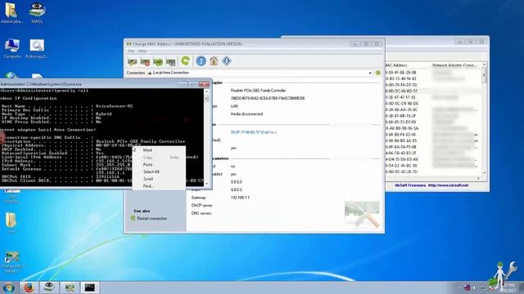The height and width of the screenshot is (294, 524).
Task: Click the 'See also' heading
Action: pos(142,211)
